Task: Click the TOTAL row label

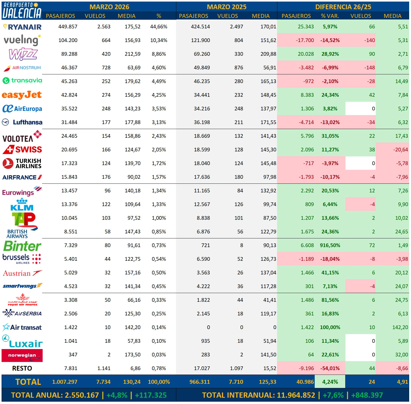Action: pyautogui.click(x=28, y=382)
